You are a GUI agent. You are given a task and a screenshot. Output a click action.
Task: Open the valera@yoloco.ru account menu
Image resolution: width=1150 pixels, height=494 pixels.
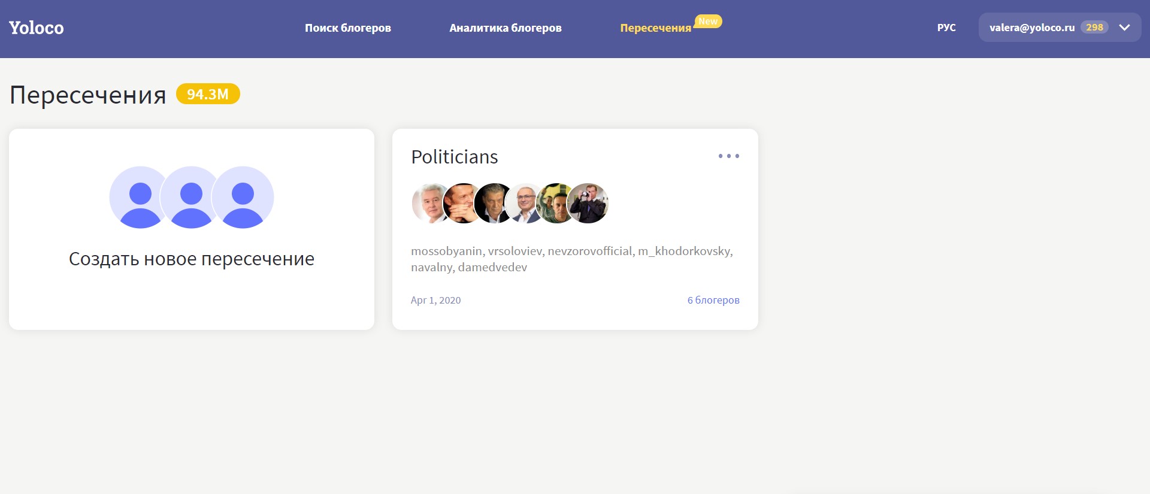tap(1031, 28)
